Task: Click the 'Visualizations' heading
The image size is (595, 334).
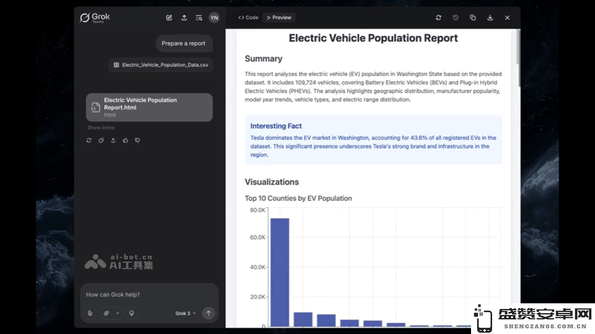Action: coord(272,182)
